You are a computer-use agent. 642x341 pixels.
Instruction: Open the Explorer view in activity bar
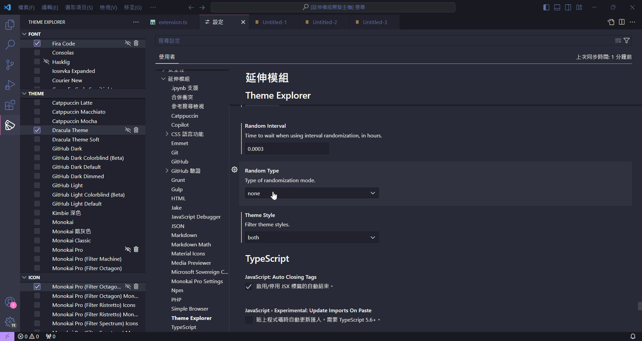[x=10, y=24]
